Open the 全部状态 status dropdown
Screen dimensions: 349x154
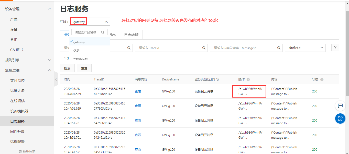(x=305, y=48)
